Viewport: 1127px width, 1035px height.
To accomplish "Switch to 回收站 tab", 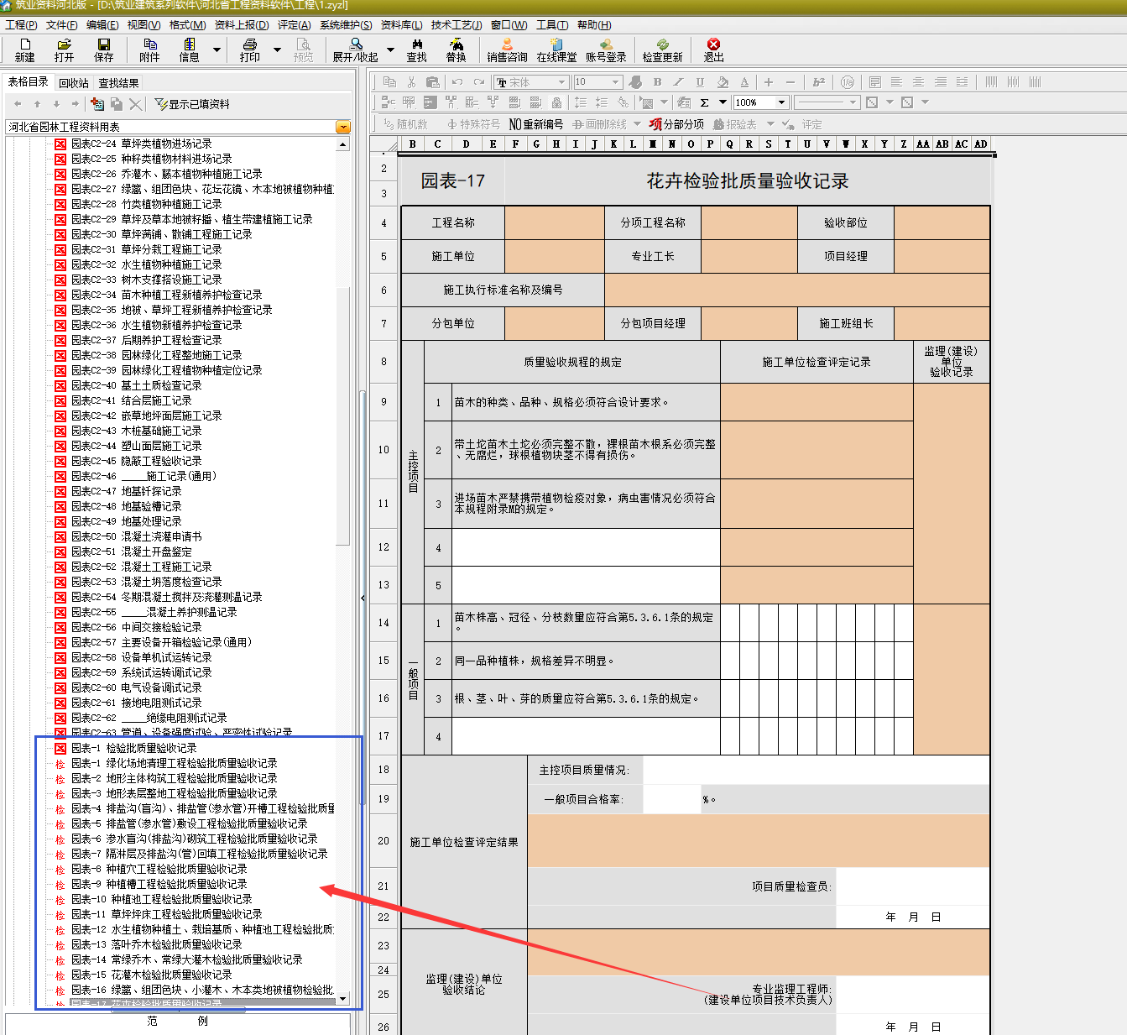I will click(x=74, y=83).
